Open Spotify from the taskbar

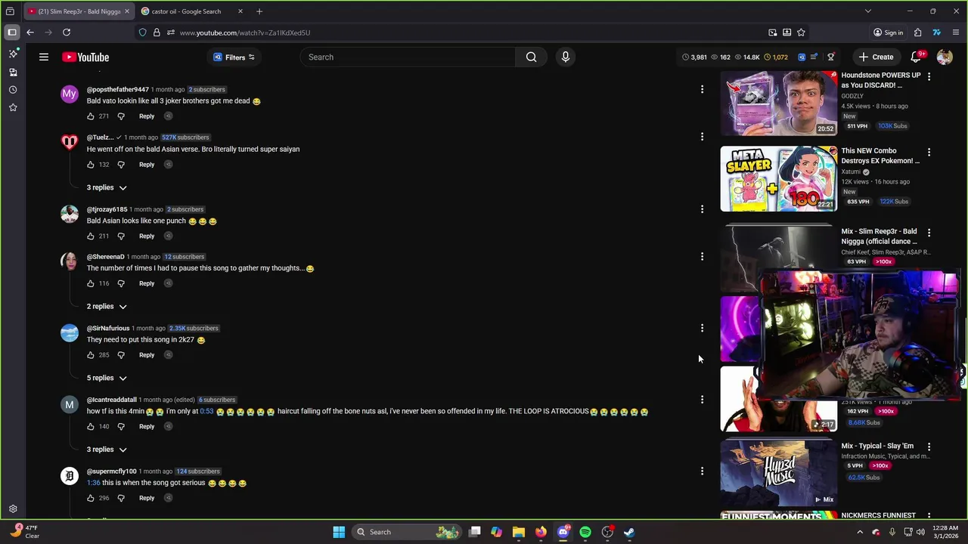[x=585, y=532]
